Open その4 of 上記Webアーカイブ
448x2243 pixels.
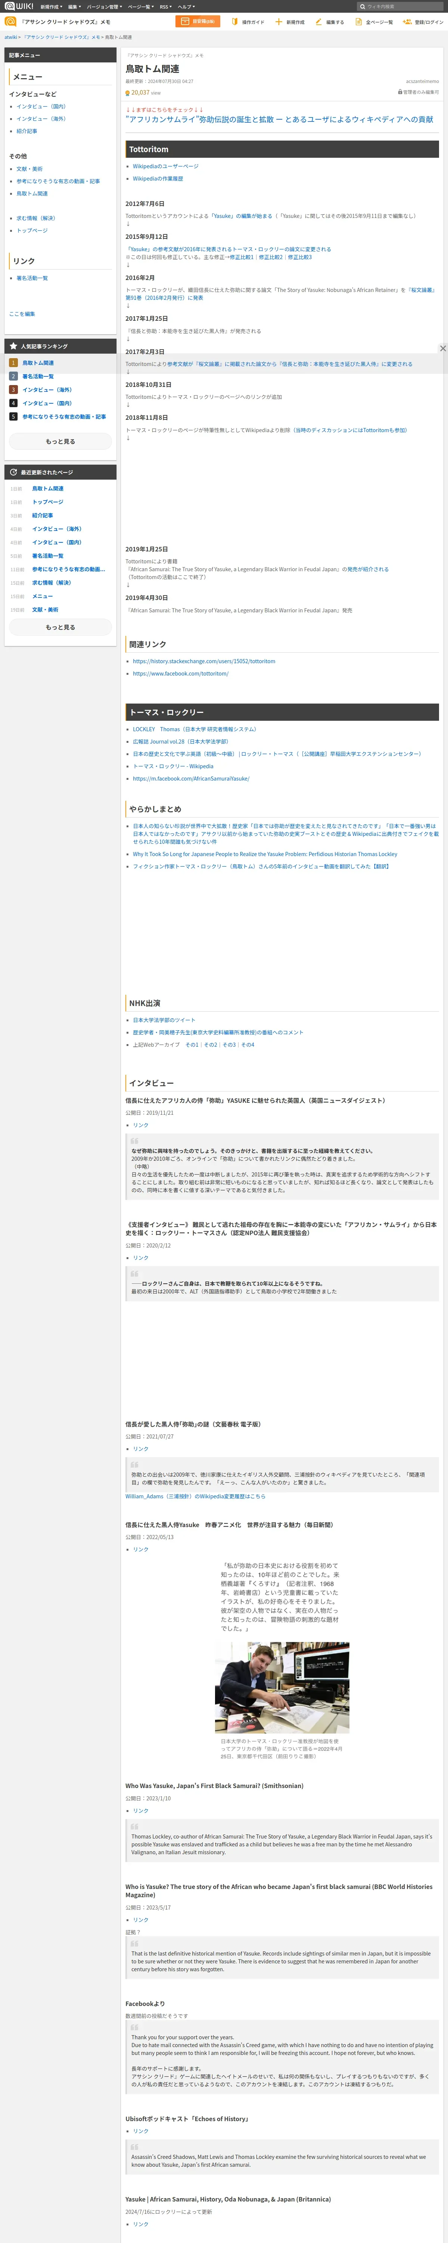click(248, 1044)
